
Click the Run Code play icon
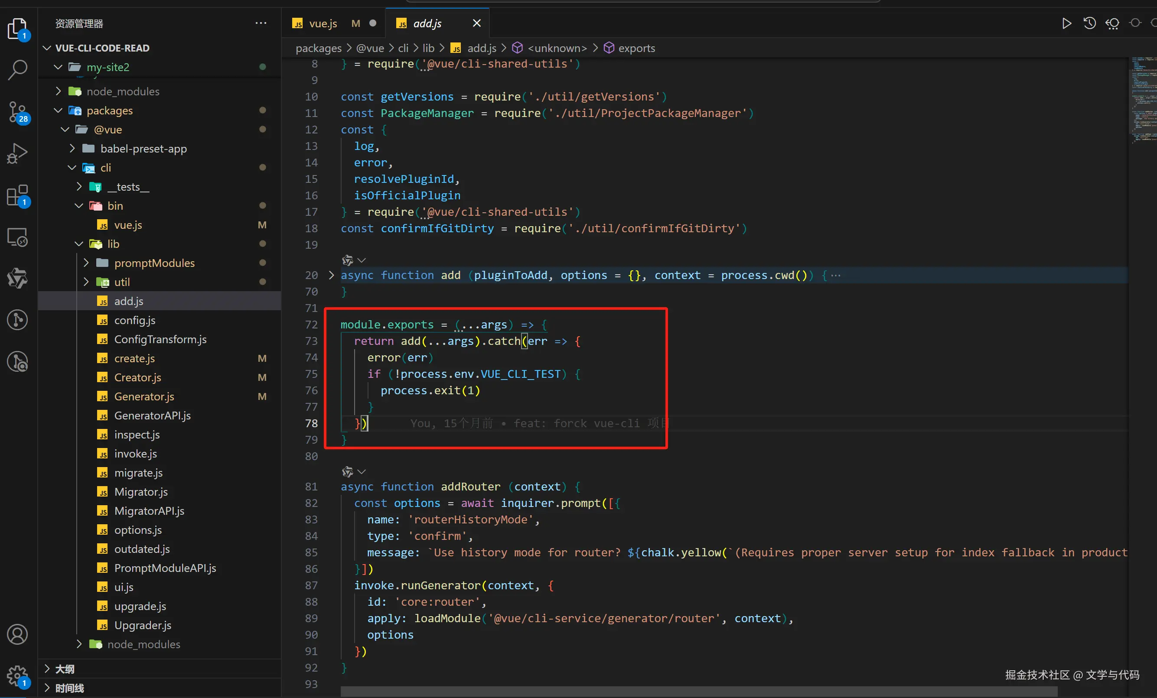tap(1066, 23)
